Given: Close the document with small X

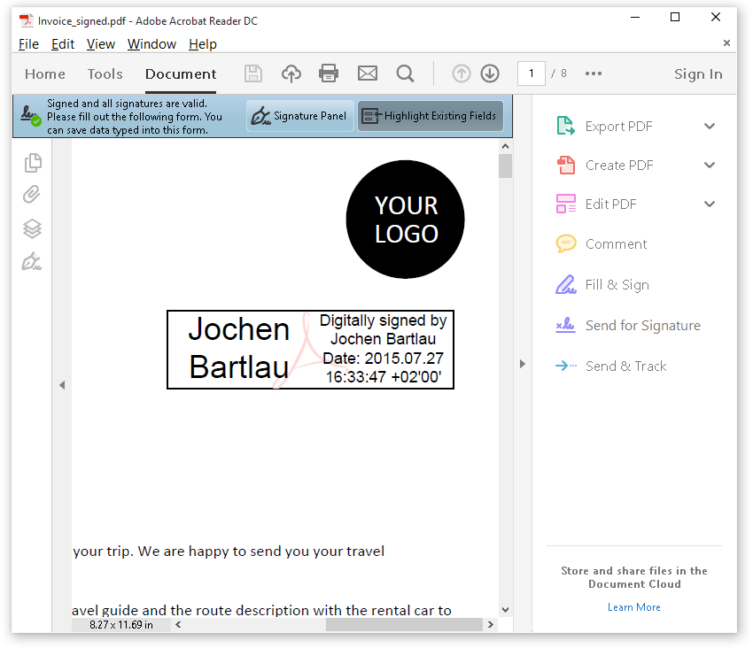Looking at the screenshot, I should [726, 42].
